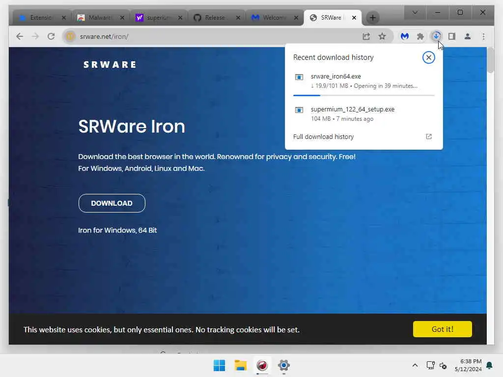Open the Windows Start menu
Screen dimensions: 503x377
[220, 365]
